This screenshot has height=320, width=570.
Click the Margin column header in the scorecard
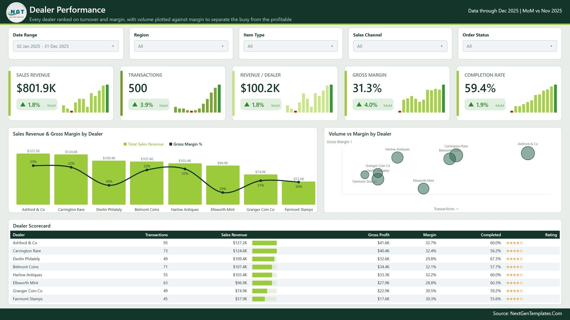430,235
